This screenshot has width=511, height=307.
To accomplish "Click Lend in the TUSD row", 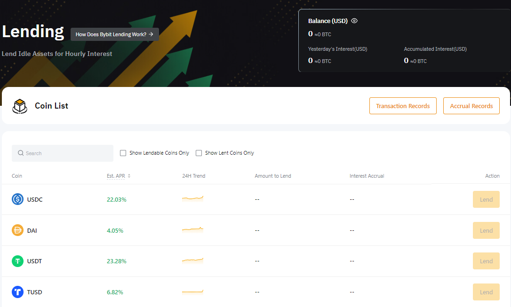I will tap(486, 292).
